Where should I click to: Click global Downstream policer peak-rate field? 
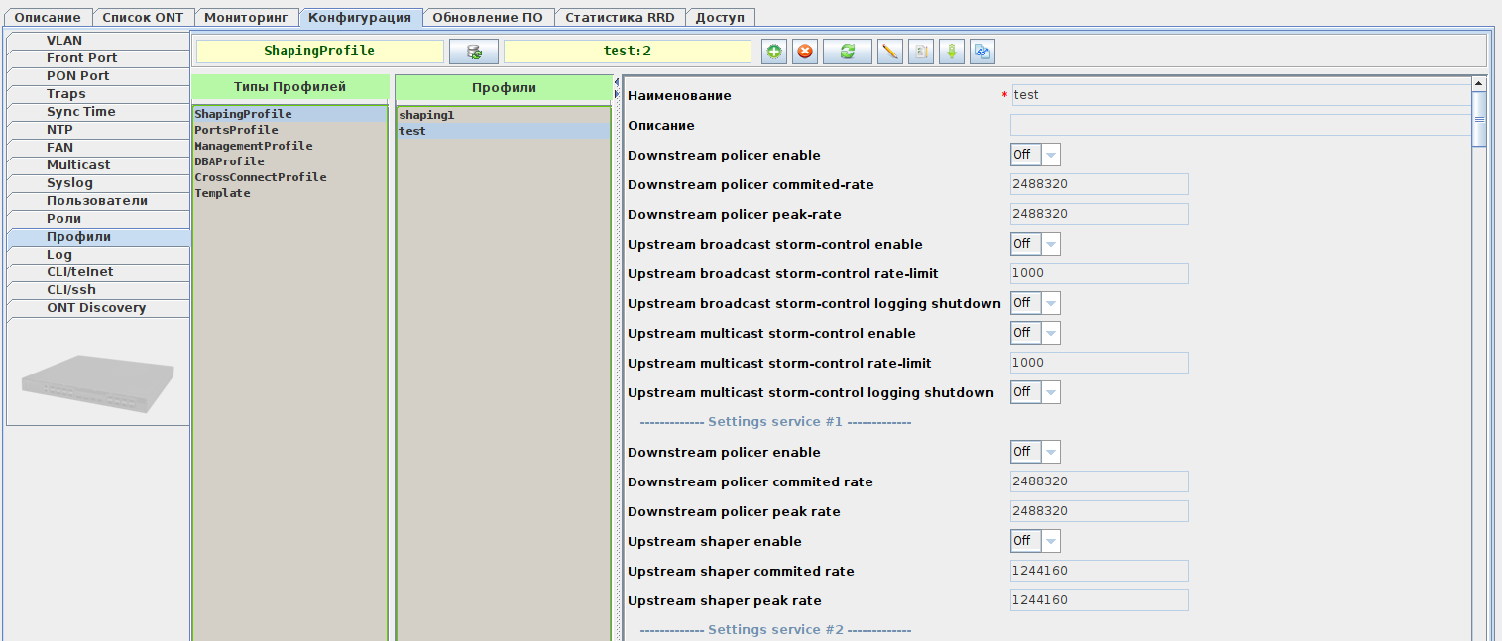pos(1098,214)
